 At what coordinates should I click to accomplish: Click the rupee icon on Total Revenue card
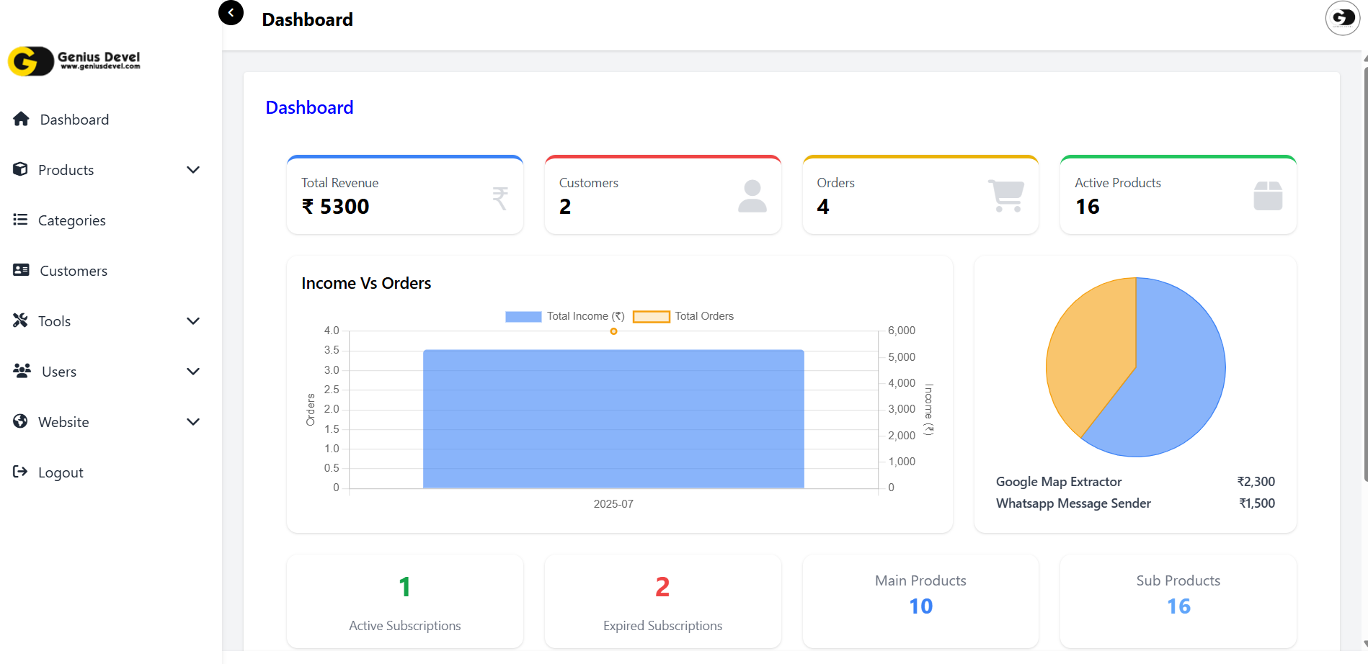click(500, 197)
